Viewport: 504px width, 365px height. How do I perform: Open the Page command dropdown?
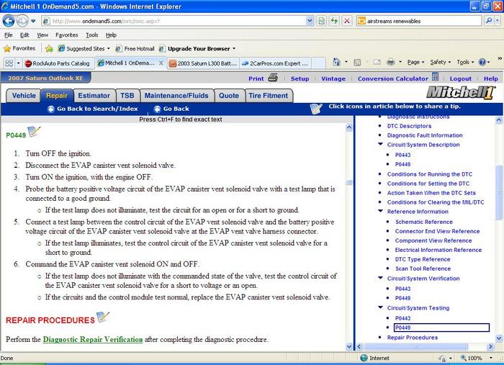(415, 63)
